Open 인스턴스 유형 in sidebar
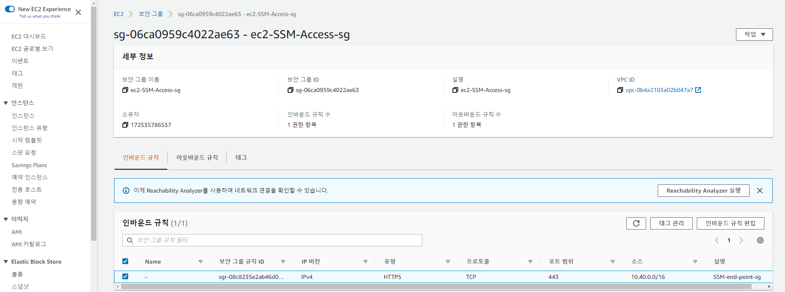Screen dimensions: 785x292 [x=30, y=128]
